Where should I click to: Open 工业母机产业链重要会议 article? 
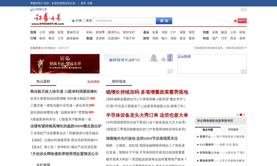[64, 133]
